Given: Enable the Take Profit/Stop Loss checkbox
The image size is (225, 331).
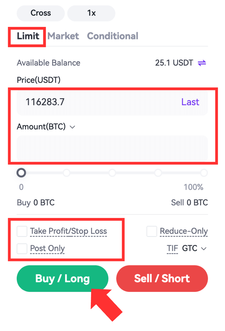Looking at the screenshot, I should [x=22, y=231].
